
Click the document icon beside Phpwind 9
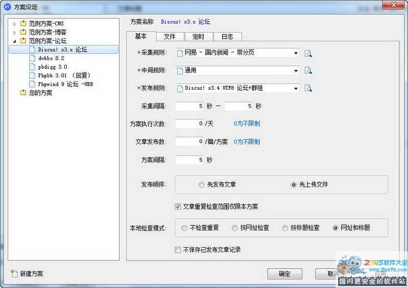pyautogui.click(x=32, y=84)
